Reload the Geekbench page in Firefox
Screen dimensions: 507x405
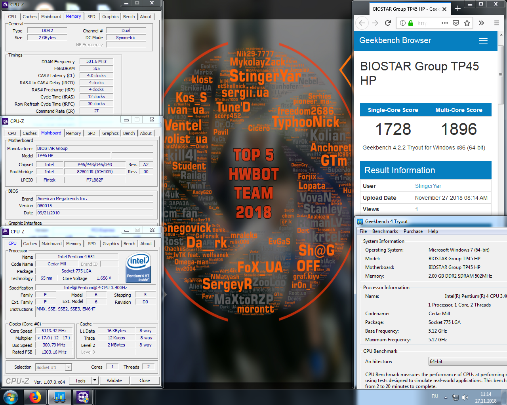pyautogui.click(x=388, y=23)
